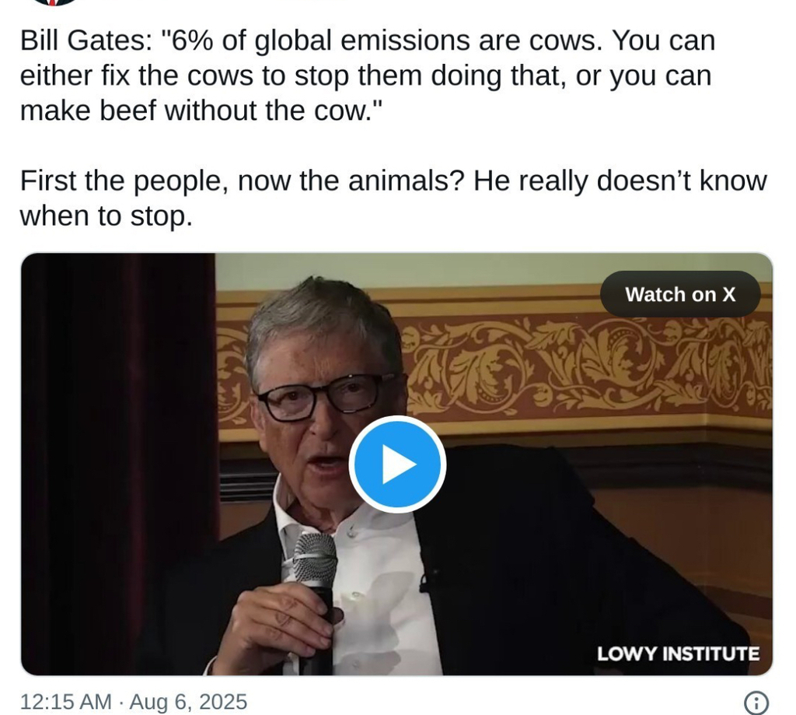
Task: Click the partially visible profile avatar
Action: pos(53,2)
